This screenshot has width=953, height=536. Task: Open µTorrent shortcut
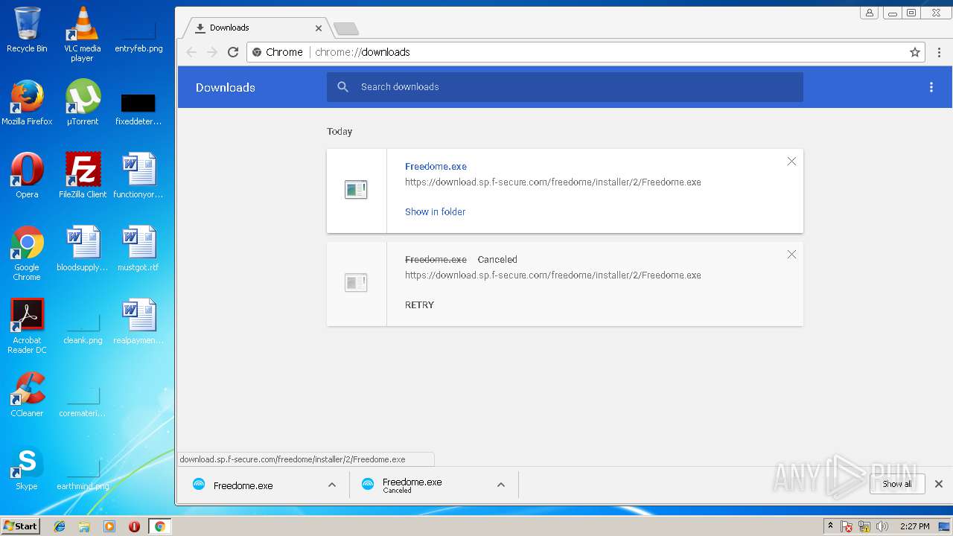tap(82, 103)
